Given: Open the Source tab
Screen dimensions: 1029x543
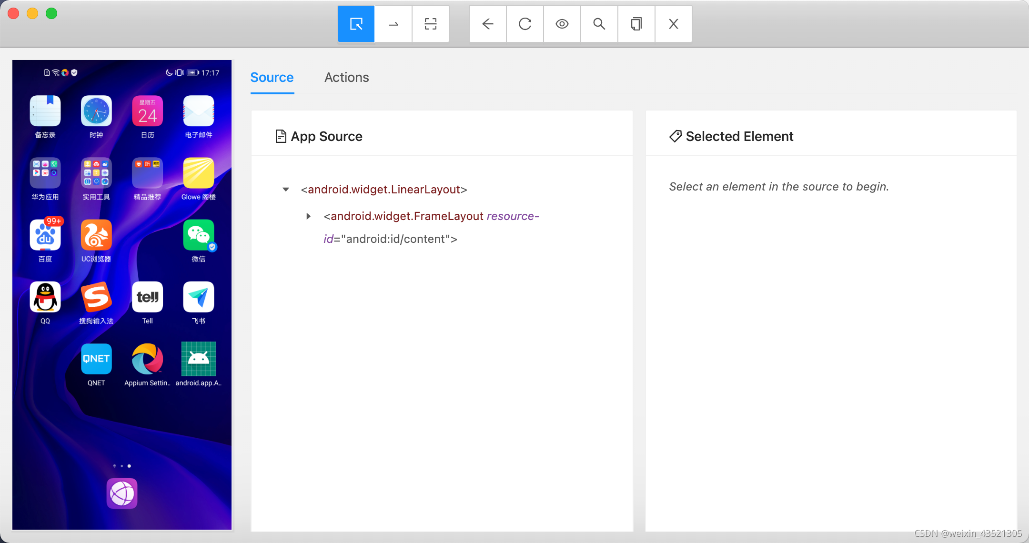Looking at the screenshot, I should click(x=272, y=77).
